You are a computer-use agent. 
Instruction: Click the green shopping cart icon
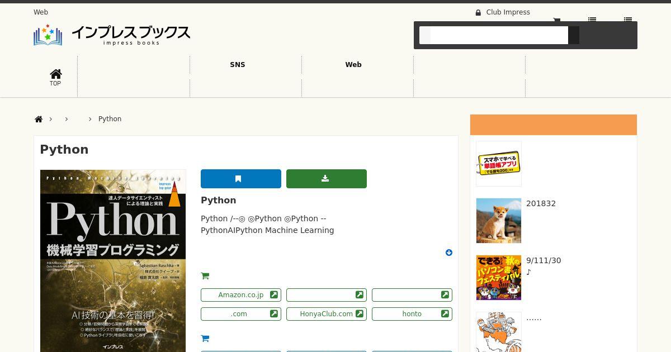click(x=205, y=276)
